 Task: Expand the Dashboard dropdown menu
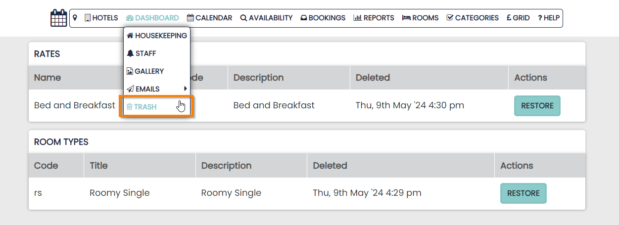pos(152,18)
